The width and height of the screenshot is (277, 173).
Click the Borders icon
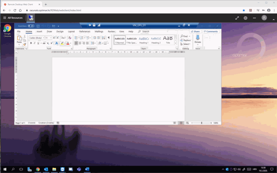pyautogui.click(x=105, y=43)
